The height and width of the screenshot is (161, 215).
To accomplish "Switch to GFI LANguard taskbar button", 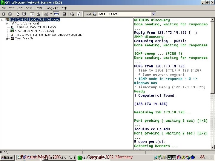I will point(93,158).
